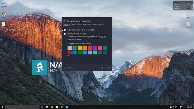Open Skype from the taskbar
The image size is (194, 109).
(67, 107)
